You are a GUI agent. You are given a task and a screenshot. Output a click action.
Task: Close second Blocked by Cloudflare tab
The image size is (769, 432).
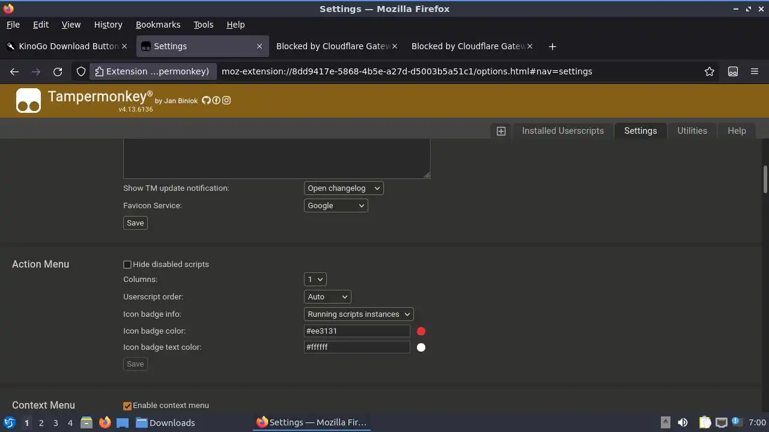(x=530, y=46)
